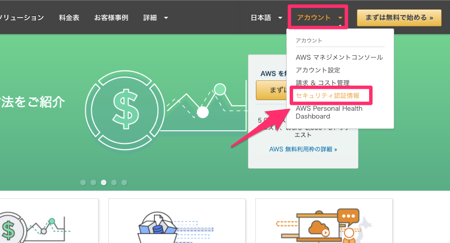Choose セキュリティ認証情報 in account menu
The width and height of the screenshot is (450, 243).
pyautogui.click(x=327, y=96)
